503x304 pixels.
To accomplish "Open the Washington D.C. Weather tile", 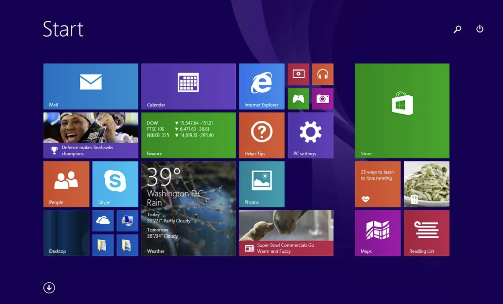I will [x=188, y=209].
